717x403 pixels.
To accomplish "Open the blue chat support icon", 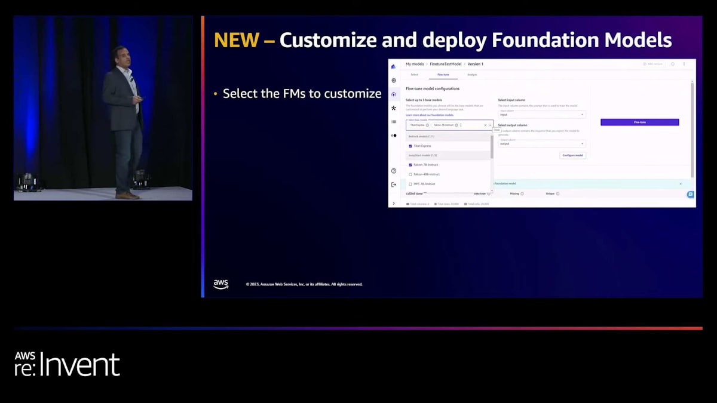I will pos(690,195).
